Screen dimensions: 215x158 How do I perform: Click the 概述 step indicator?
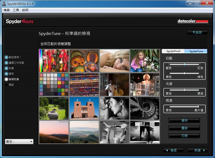pos(7,85)
